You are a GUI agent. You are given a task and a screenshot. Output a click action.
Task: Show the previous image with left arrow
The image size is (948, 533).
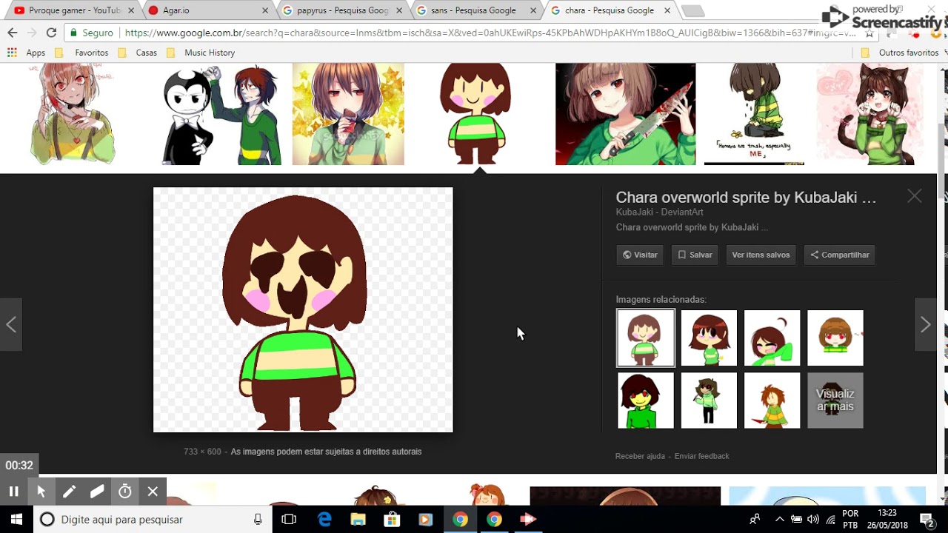point(11,324)
